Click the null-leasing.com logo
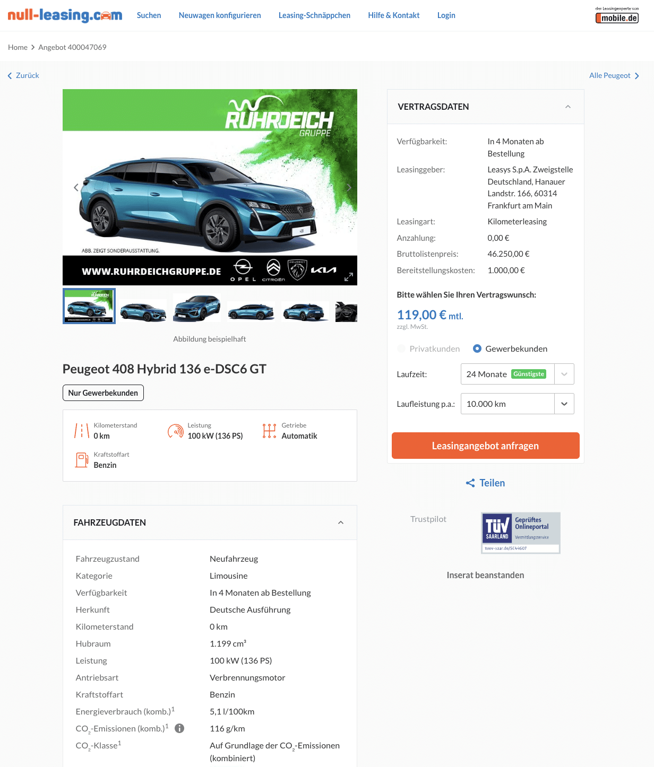The height and width of the screenshot is (767, 654). (65, 15)
